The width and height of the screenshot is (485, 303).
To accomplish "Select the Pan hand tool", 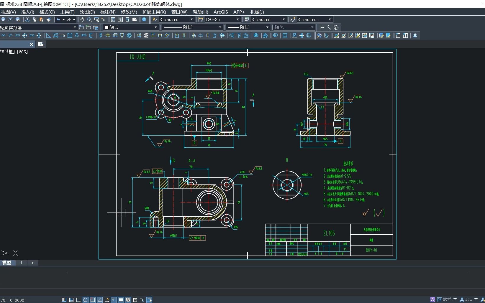I will [82, 19].
